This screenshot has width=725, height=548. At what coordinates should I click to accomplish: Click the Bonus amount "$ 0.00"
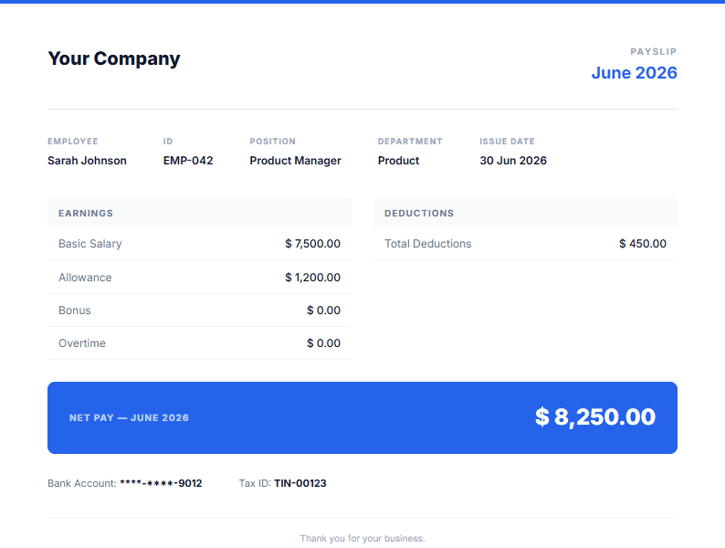(x=323, y=311)
